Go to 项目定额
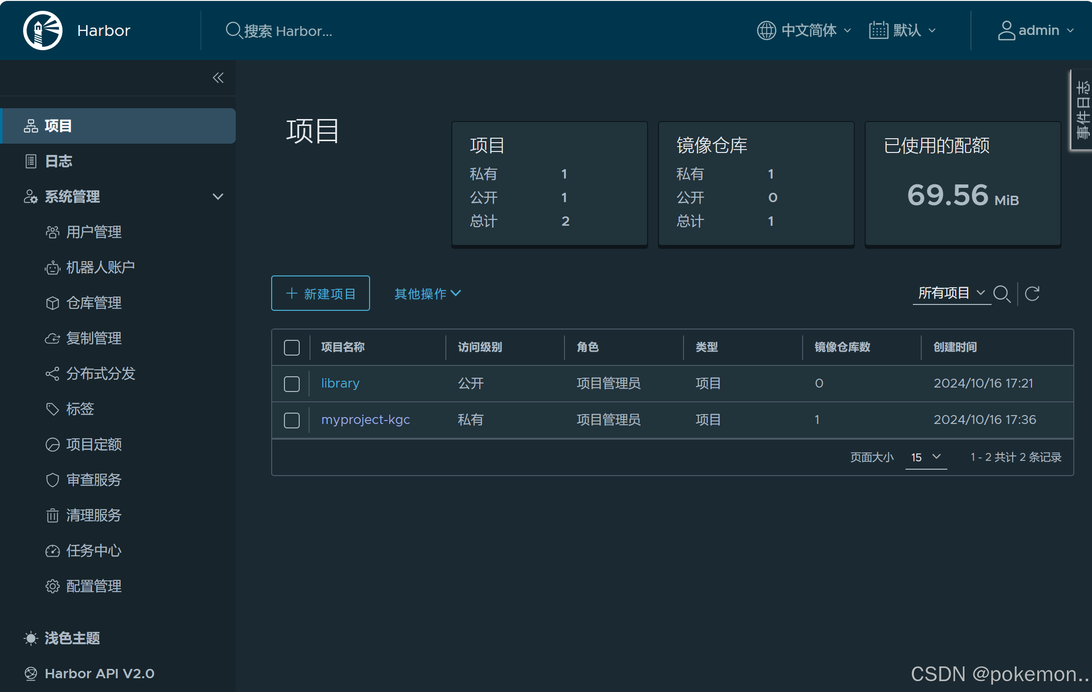This screenshot has height=692, width=1092. [x=94, y=445]
